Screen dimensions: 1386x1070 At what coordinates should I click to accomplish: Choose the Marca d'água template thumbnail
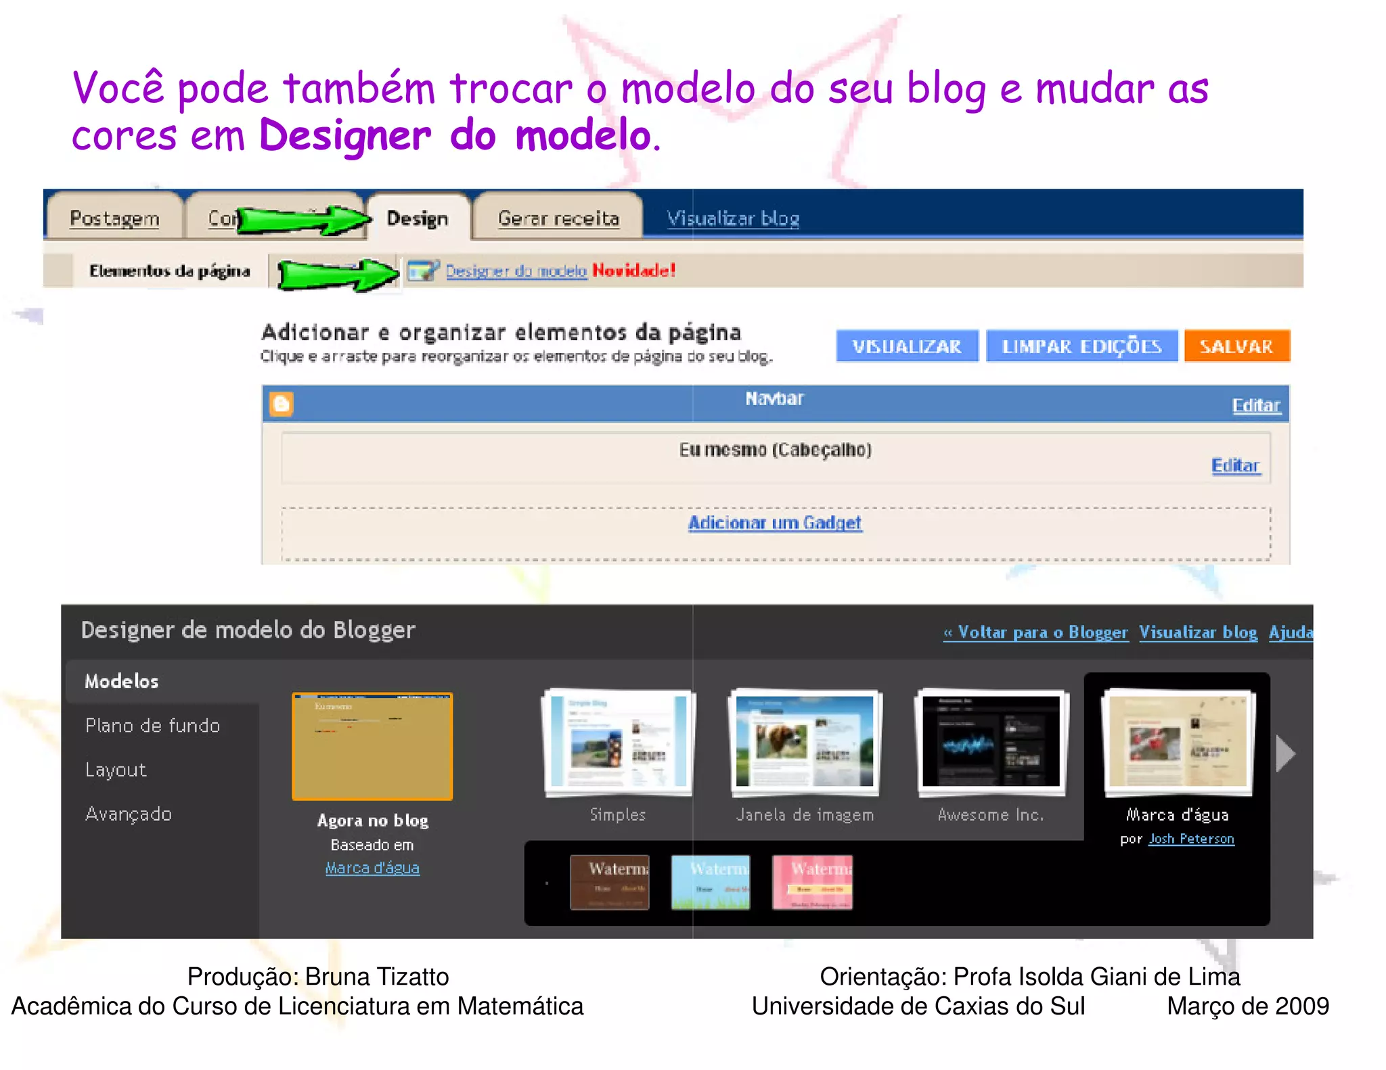coord(1178,743)
